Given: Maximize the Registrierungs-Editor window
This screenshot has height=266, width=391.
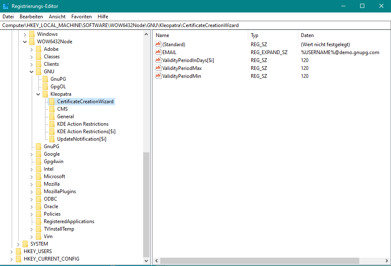Looking at the screenshot, I should tap(362, 6).
